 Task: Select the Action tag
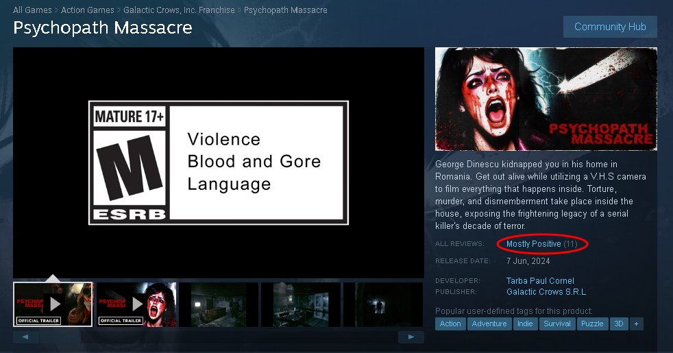(x=450, y=324)
